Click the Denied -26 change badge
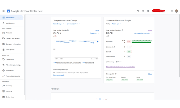 129,52
